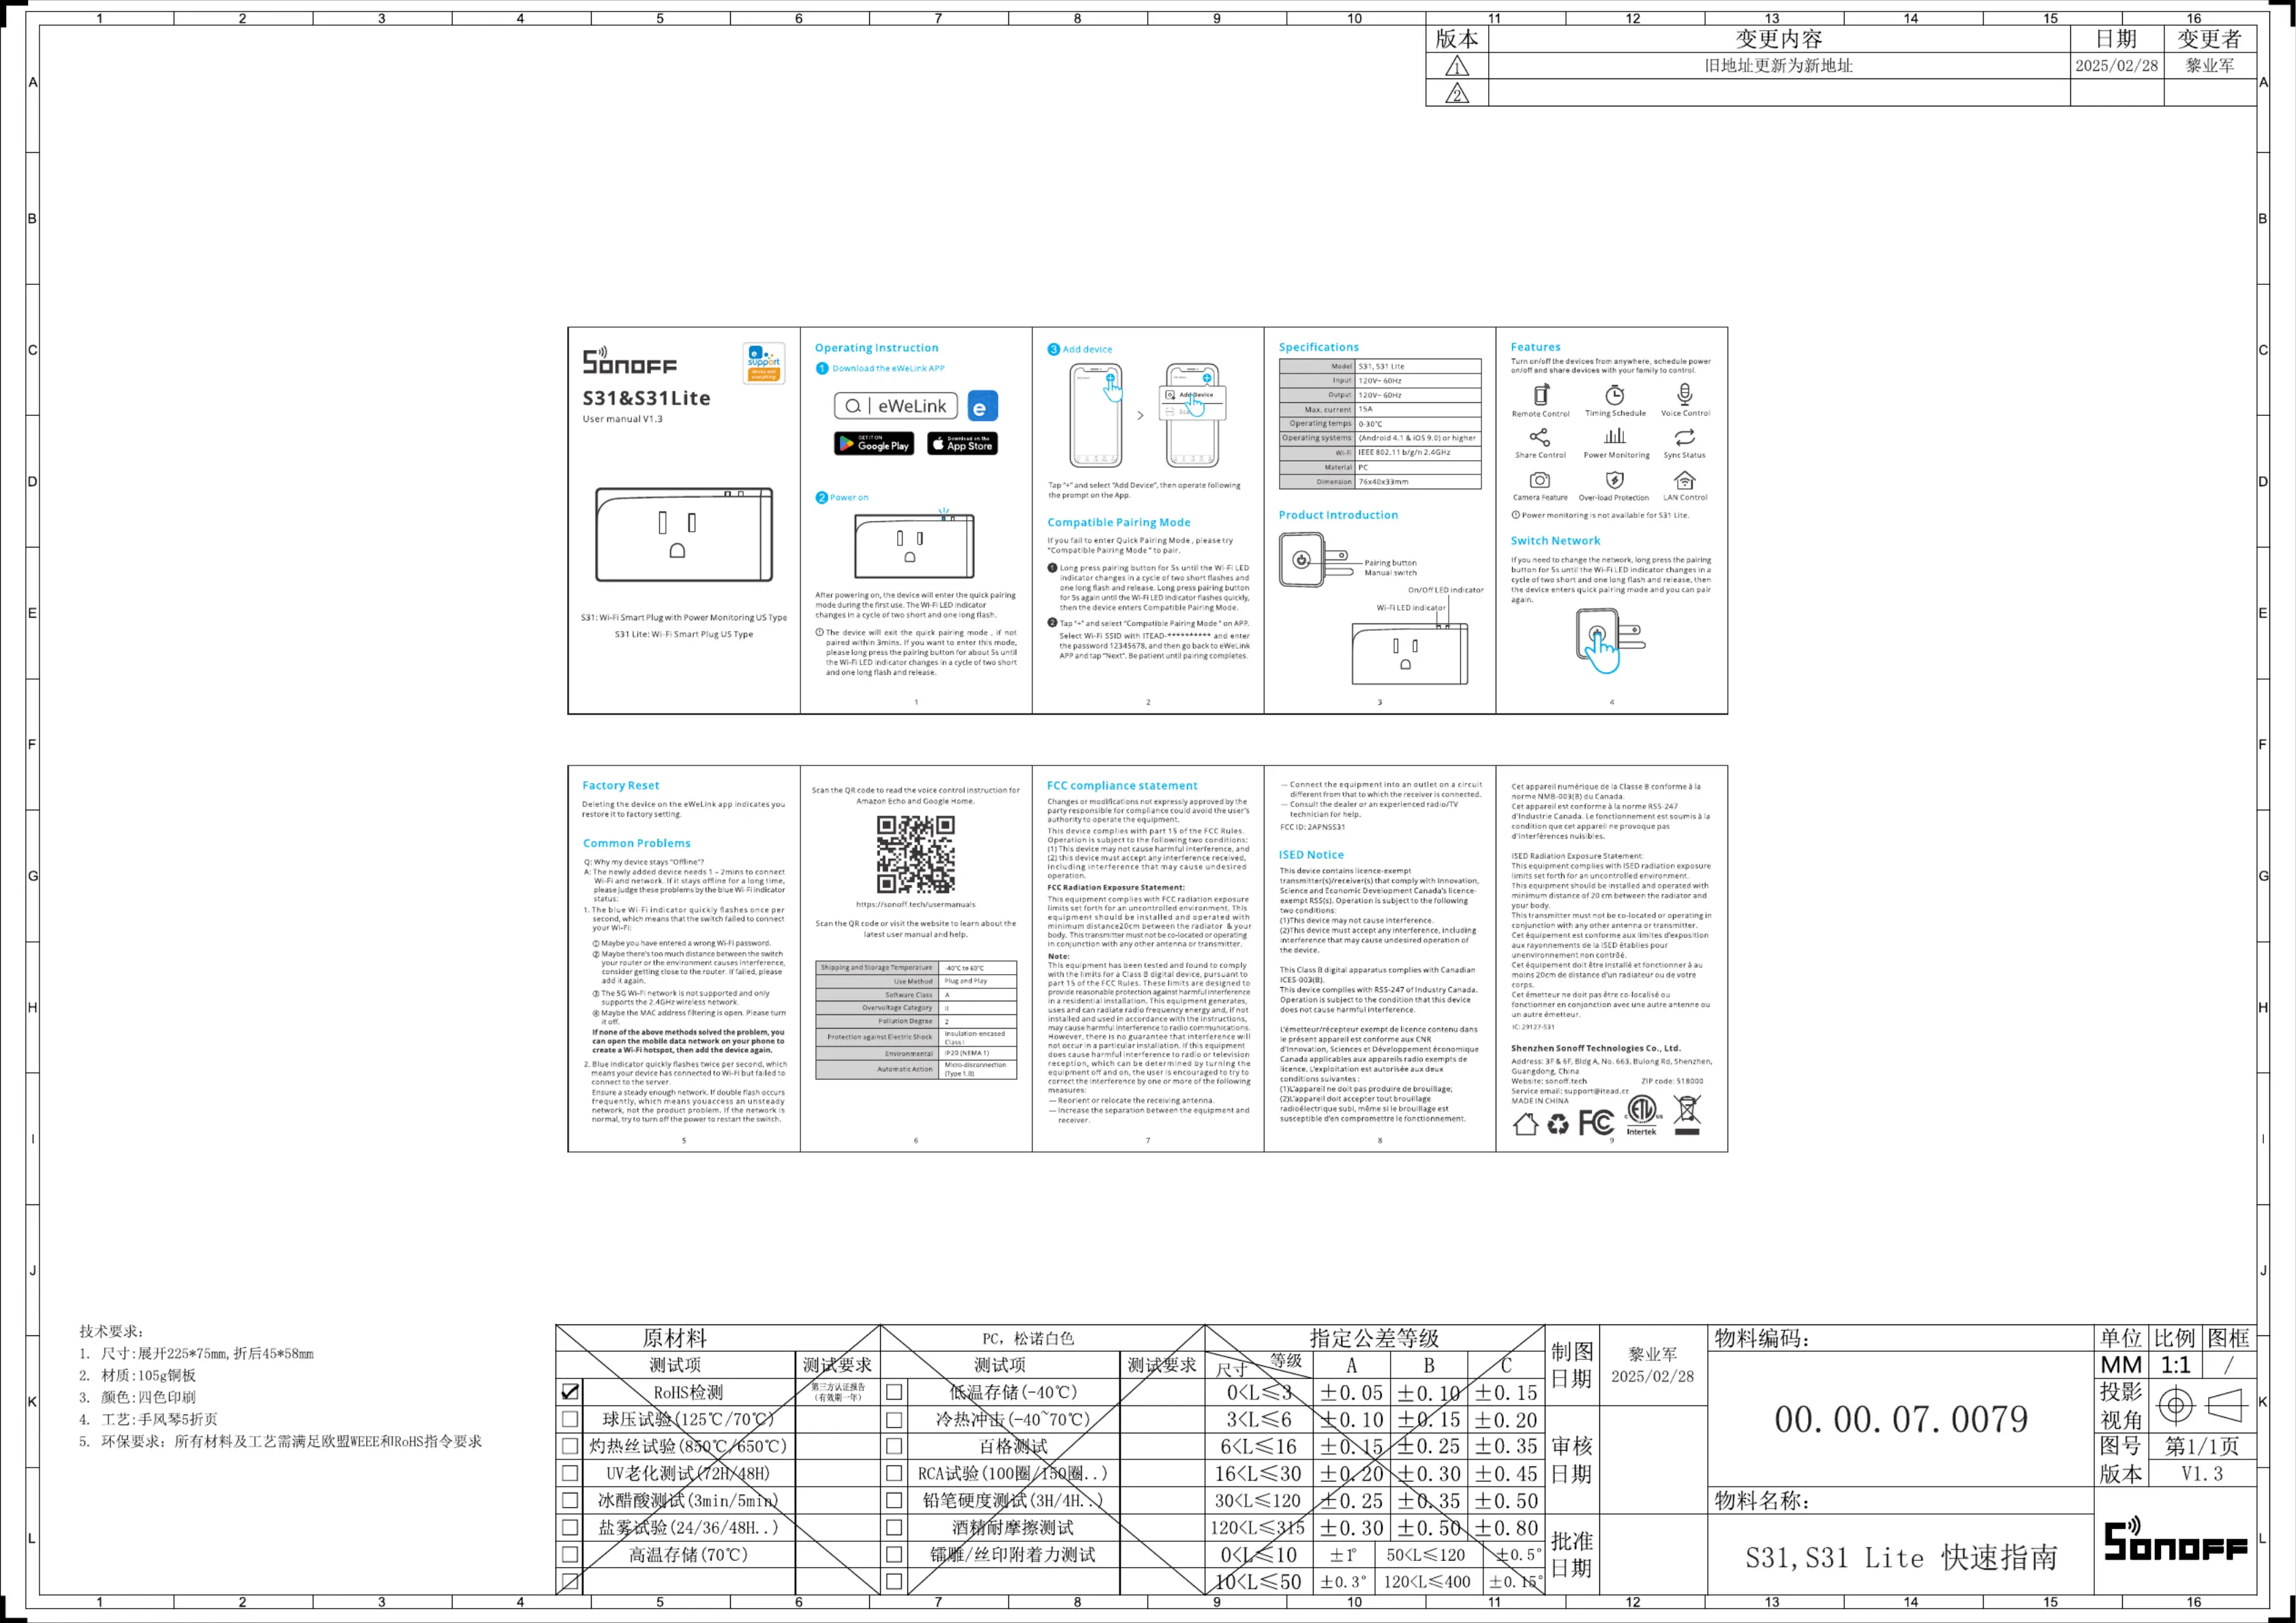Uncheck the RoHS检测 checkbox
Viewport: 2296px width, 1623px height.
coord(570,1392)
